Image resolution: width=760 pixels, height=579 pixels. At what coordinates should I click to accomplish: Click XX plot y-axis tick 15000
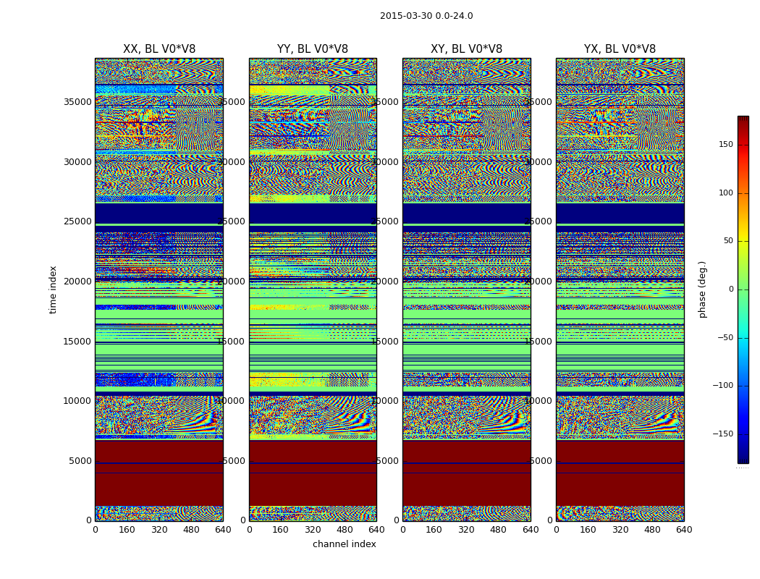pyautogui.click(x=77, y=341)
